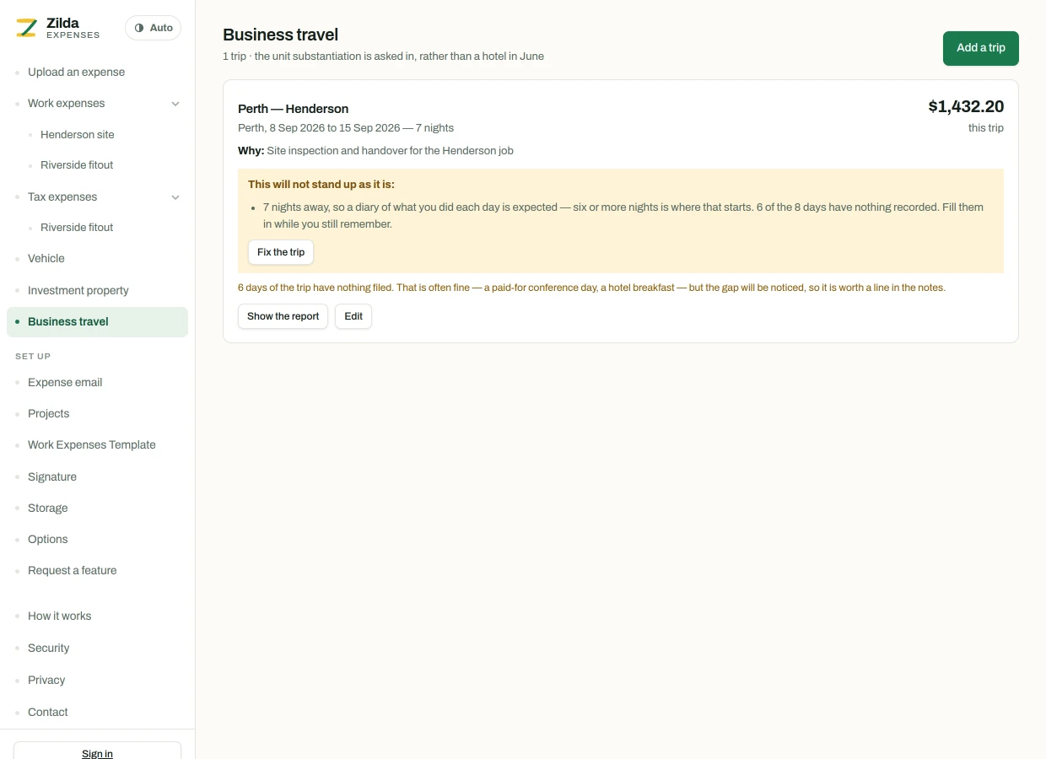Open the Contact page
Screen dimensions: 1046x759
48,713
